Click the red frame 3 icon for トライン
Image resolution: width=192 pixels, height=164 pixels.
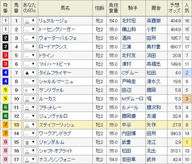click(x=6, y=55)
